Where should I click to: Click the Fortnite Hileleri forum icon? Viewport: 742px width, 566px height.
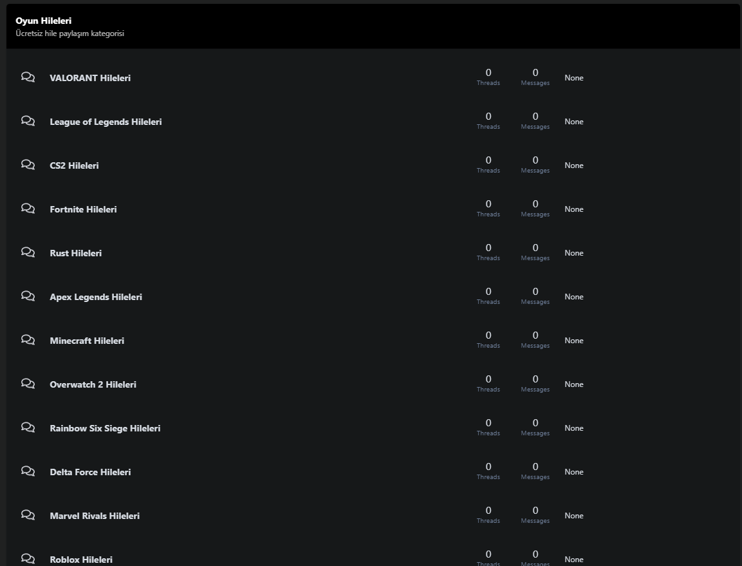point(28,209)
